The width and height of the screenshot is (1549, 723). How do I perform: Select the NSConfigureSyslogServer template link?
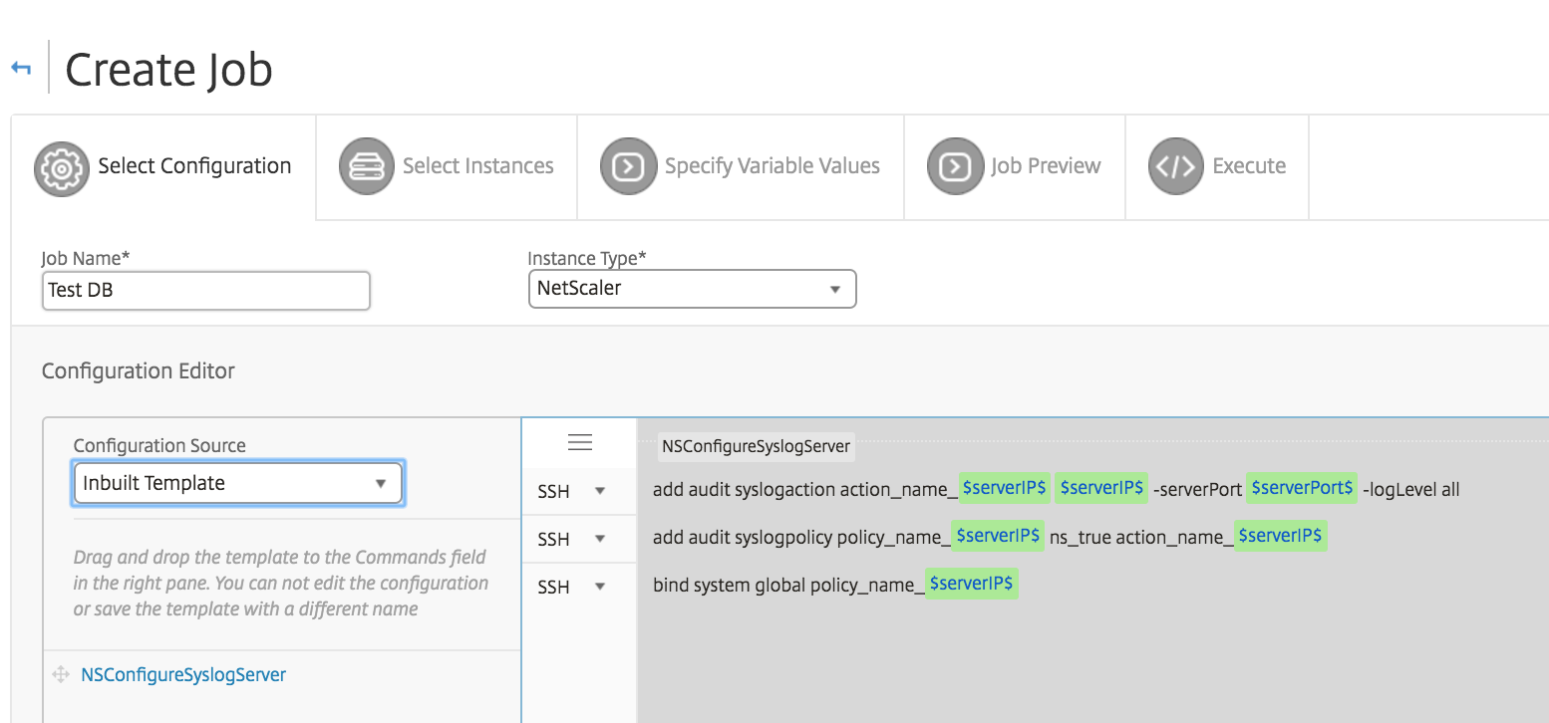[183, 675]
